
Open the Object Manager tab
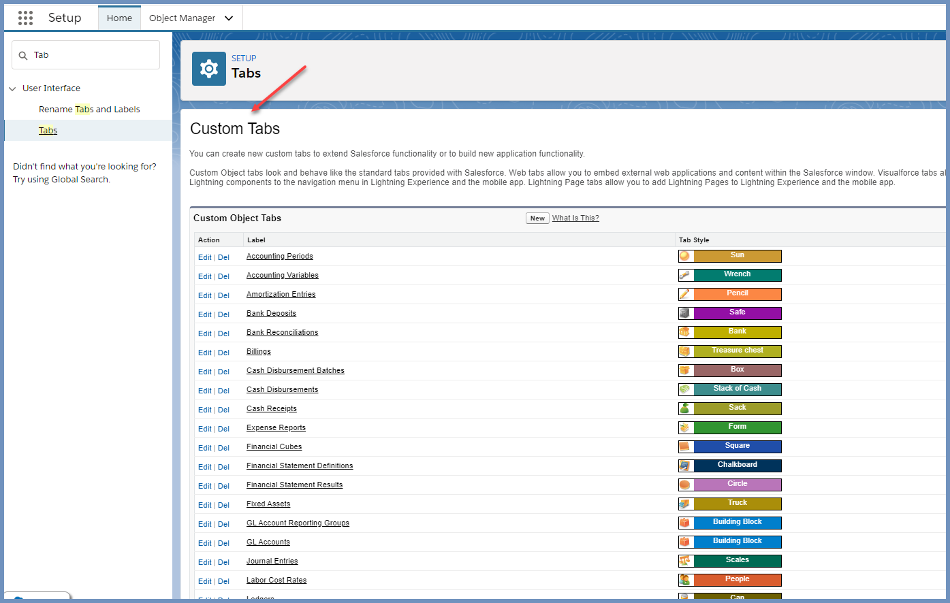(182, 18)
